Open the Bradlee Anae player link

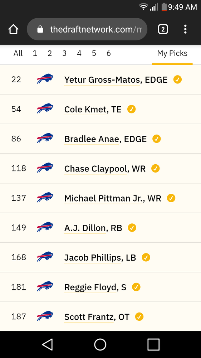92,139
